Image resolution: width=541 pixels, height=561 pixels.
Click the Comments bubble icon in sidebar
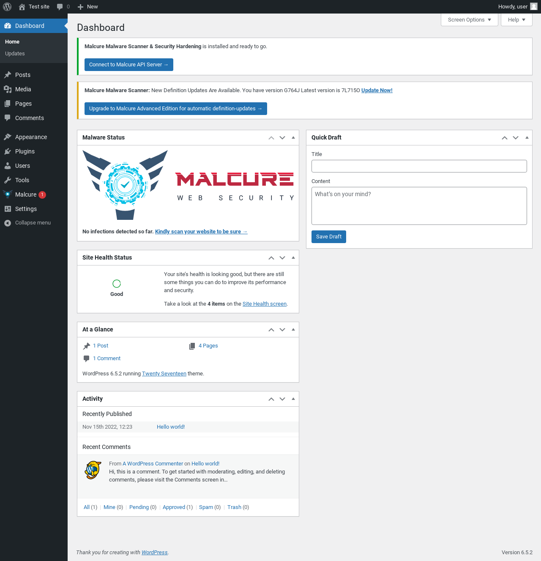8,118
